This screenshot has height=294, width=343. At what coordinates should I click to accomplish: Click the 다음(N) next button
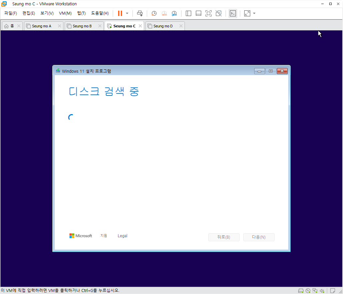click(259, 237)
